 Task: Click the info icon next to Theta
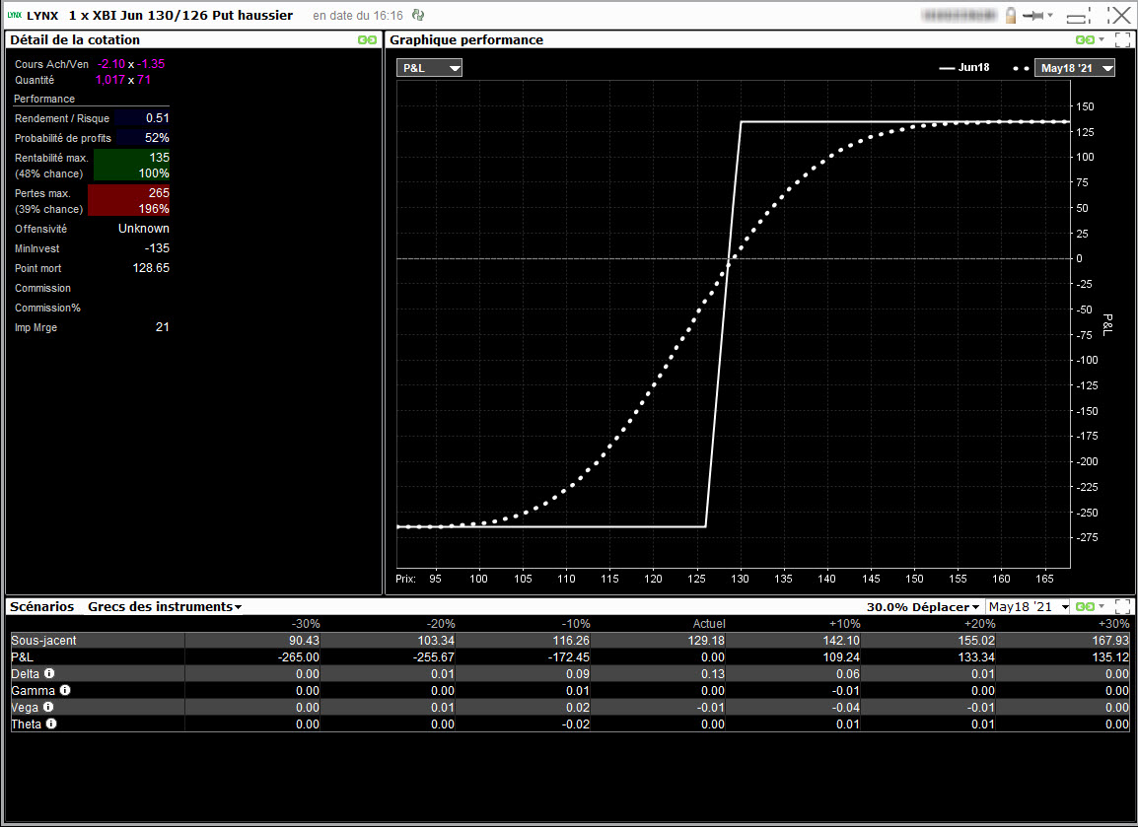[x=51, y=724]
